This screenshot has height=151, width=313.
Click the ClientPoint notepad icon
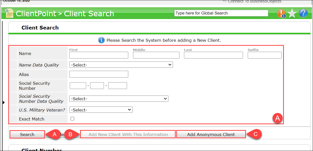[9, 13]
